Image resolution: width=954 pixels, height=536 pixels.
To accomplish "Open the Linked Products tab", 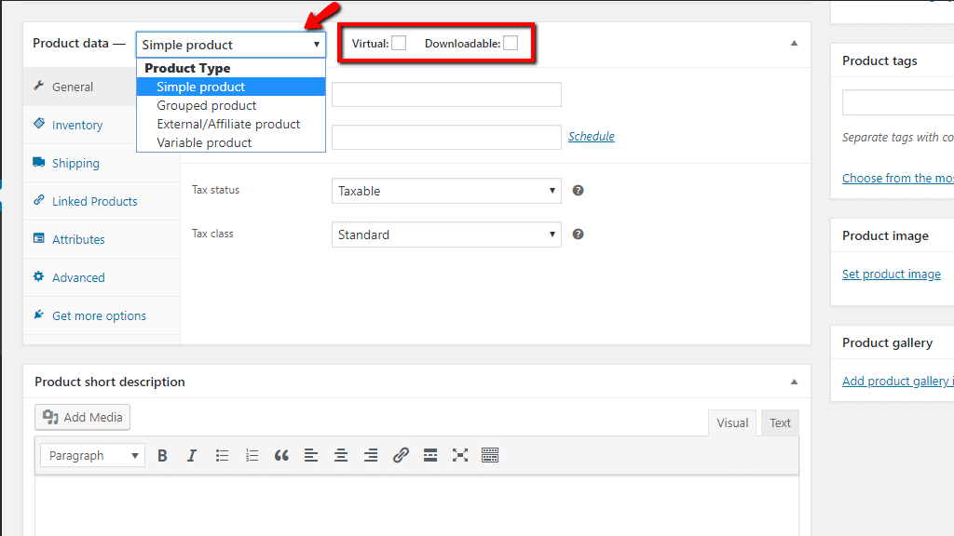I will pos(102,201).
